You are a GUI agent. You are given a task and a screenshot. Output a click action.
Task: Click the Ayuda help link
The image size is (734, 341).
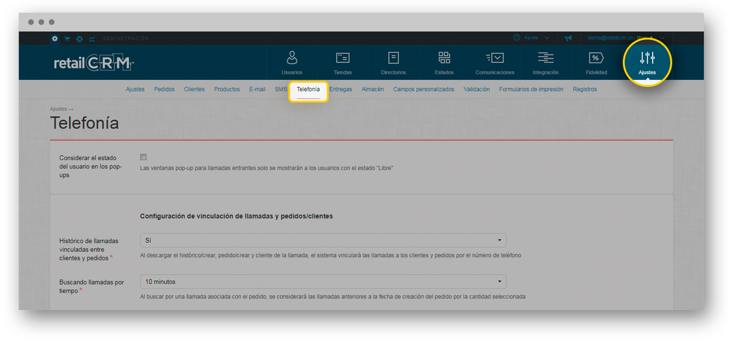531,38
